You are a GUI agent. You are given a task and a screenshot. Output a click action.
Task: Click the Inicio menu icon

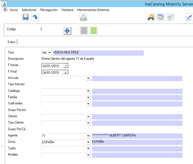point(5,9)
